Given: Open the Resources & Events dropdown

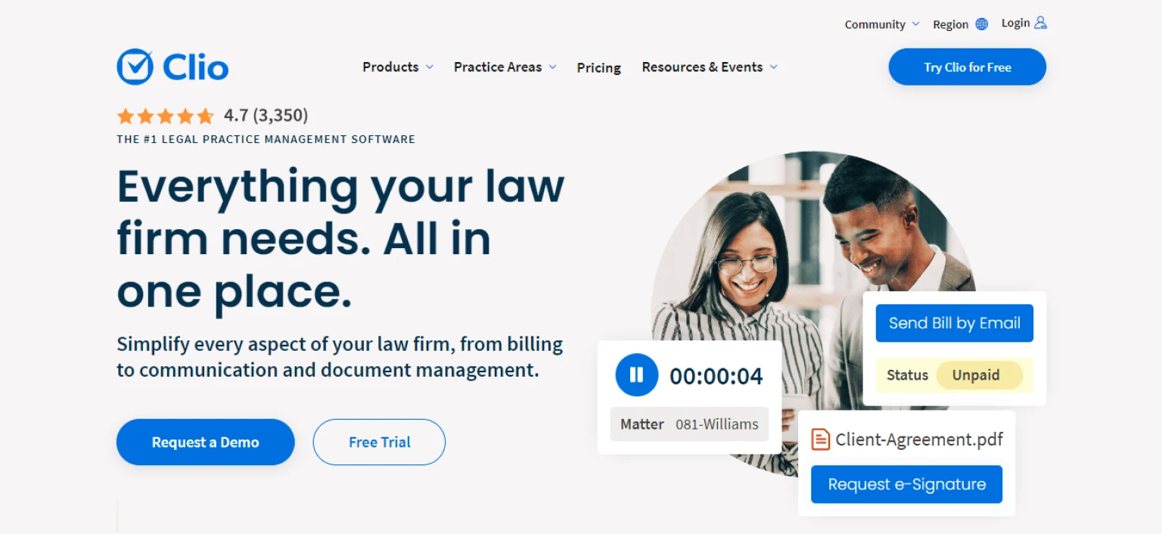Looking at the screenshot, I should tap(710, 67).
